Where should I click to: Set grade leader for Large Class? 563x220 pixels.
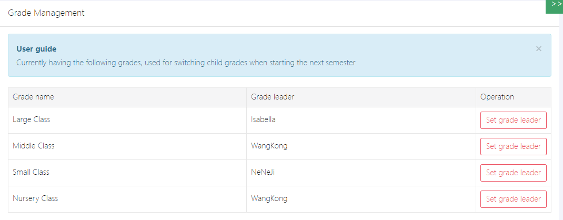click(513, 120)
